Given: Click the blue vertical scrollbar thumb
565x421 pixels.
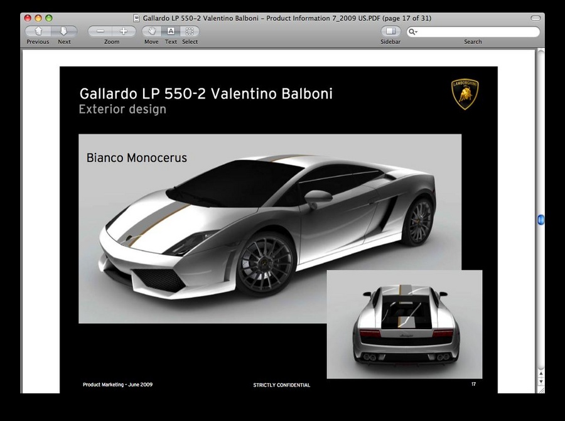Looking at the screenshot, I should click(541, 220).
